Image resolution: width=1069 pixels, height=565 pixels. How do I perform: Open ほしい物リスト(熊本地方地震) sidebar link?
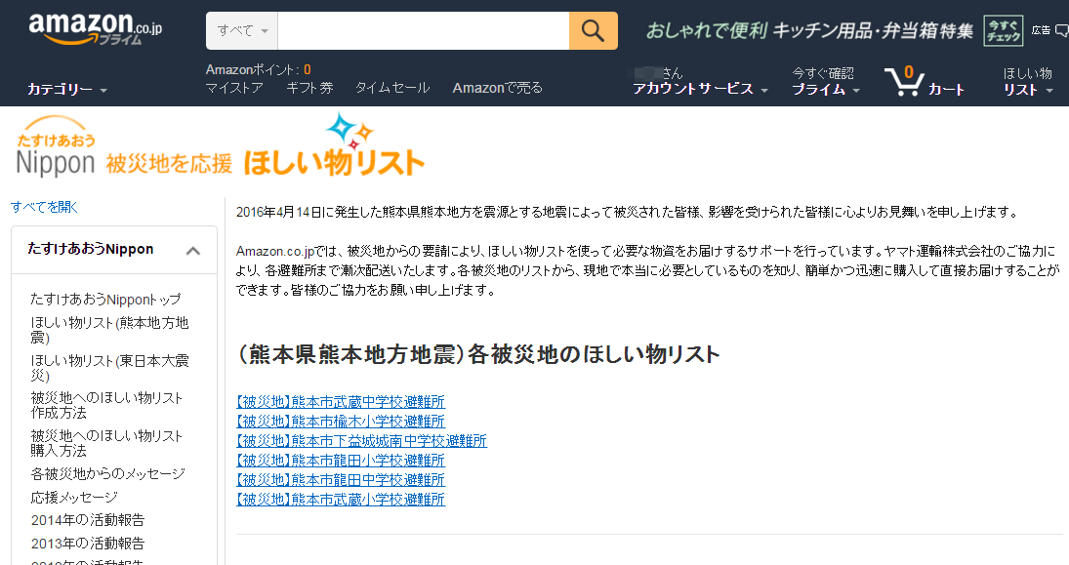tap(109, 330)
